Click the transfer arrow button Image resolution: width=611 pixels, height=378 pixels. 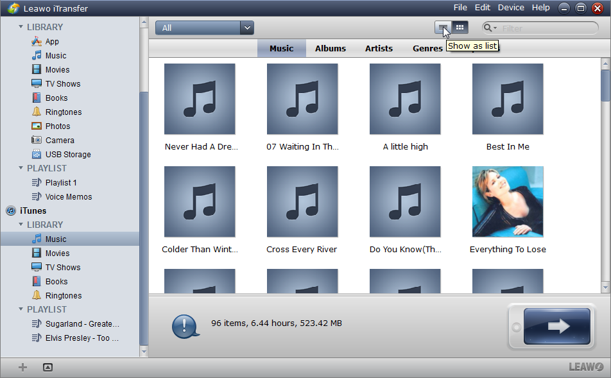(x=556, y=326)
